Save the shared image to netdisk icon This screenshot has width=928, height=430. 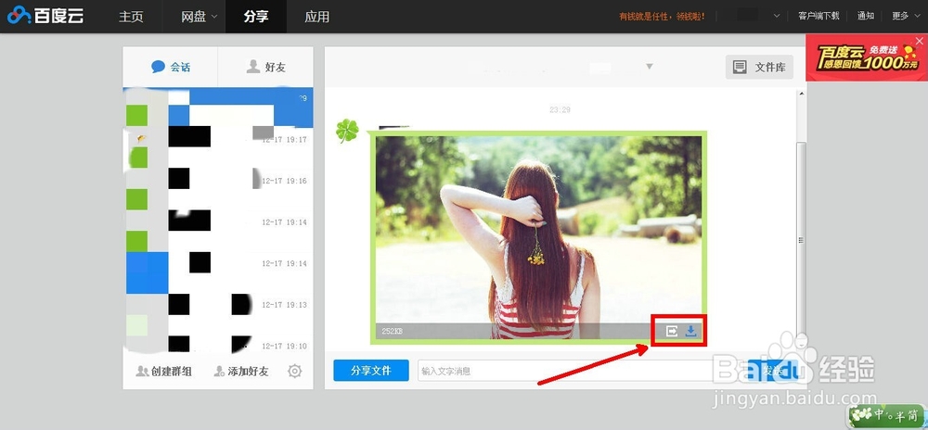pyautogui.click(x=672, y=332)
